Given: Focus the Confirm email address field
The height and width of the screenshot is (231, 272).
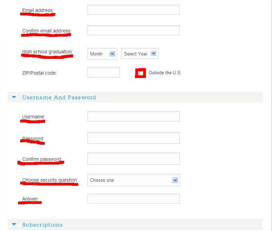Looking at the screenshot, I should (133, 30).
